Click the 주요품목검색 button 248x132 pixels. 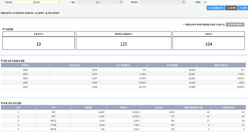pyautogui.click(x=215, y=8)
